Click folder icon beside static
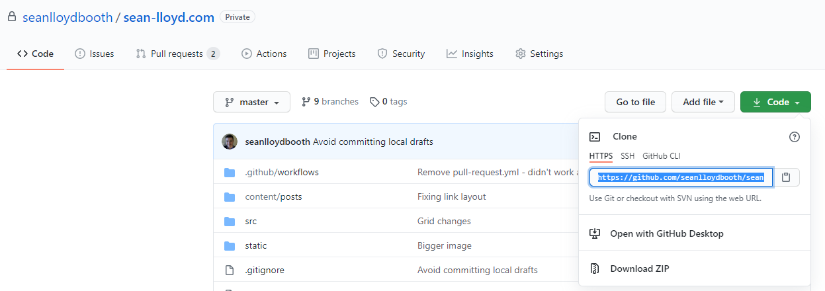This screenshot has height=291, width=825. tap(230, 246)
